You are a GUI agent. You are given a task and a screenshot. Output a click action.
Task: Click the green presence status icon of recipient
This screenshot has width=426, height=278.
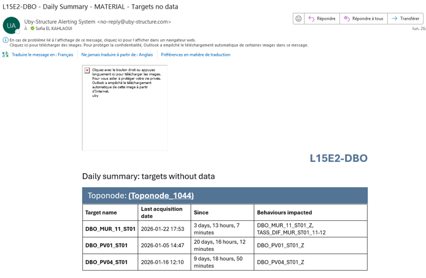click(33, 29)
